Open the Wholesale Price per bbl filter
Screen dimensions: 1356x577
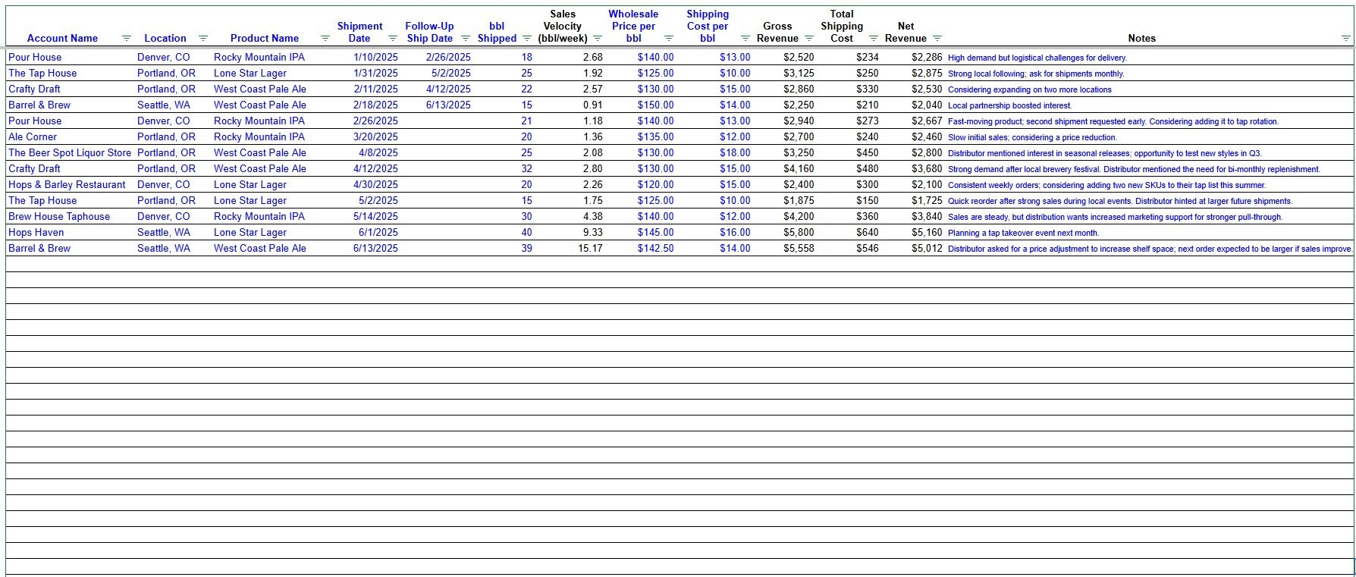coord(669,39)
